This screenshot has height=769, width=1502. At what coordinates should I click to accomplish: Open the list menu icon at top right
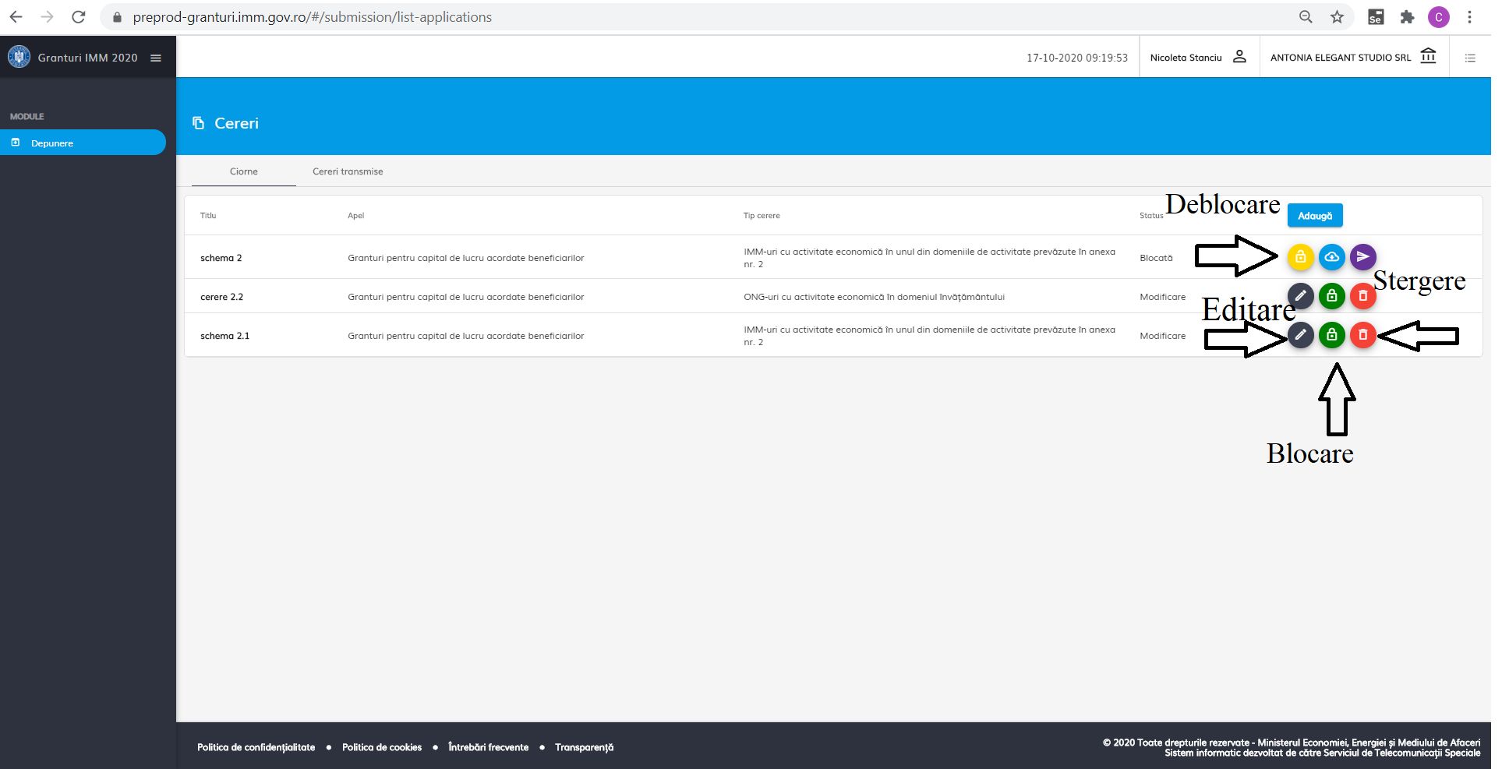pos(1470,58)
